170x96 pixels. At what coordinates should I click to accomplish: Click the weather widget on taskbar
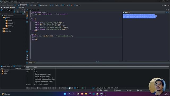tap(6, 94)
